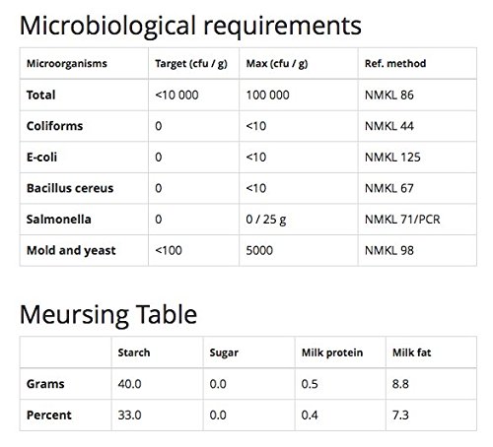Click the 40.0 starch grams cell
The height and width of the screenshot is (447, 493).
[x=129, y=384]
